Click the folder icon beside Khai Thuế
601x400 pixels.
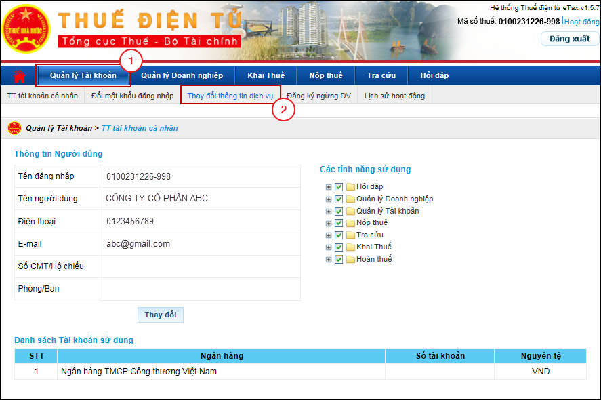[x=350, y=247]
